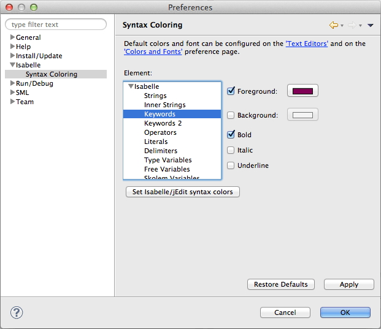The image size is (381, 329).
Task: Select Syntax Coloring in the sidebar tree
Action: point(56,74)
